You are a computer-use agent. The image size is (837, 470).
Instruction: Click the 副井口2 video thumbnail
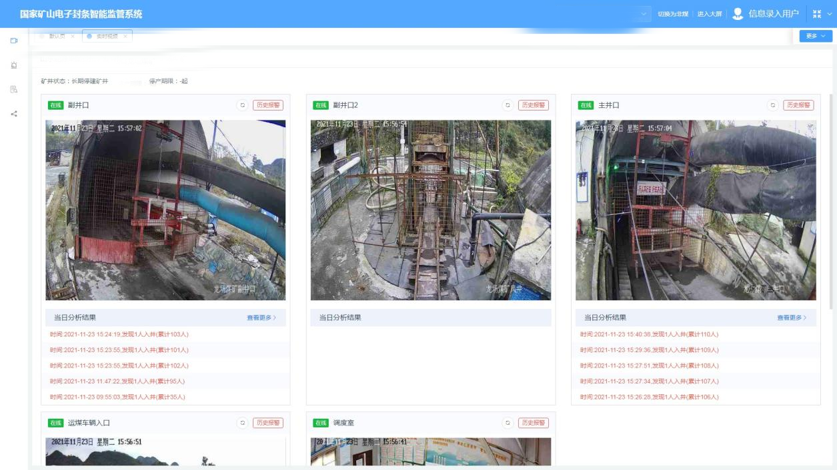[x=430, y=210]
